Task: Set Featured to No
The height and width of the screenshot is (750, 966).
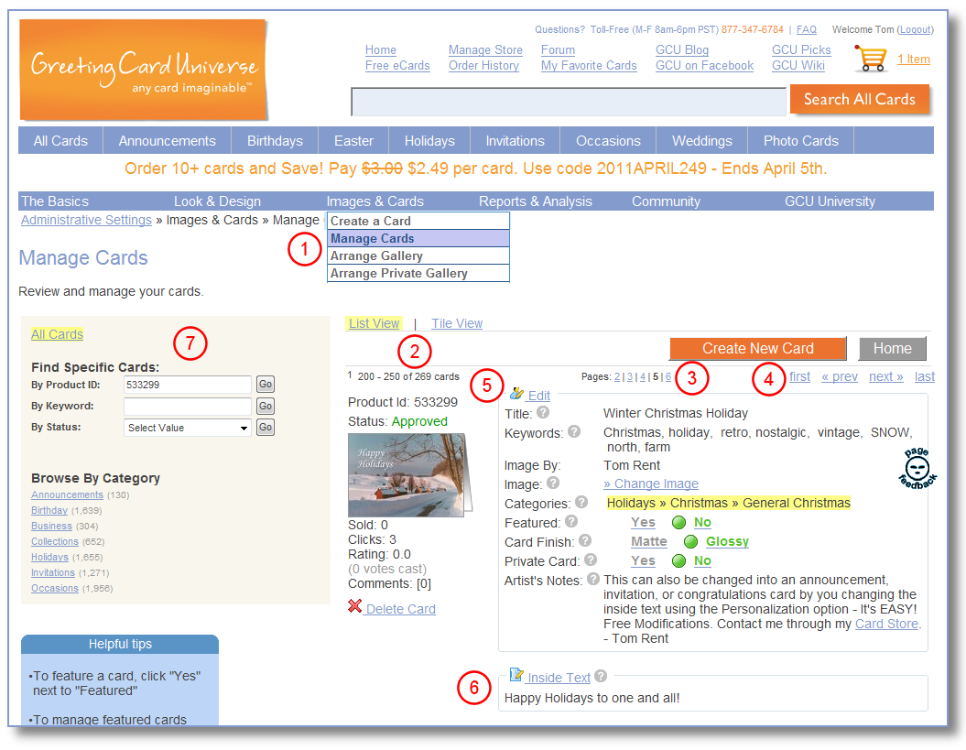Action: tap(702, 523)
